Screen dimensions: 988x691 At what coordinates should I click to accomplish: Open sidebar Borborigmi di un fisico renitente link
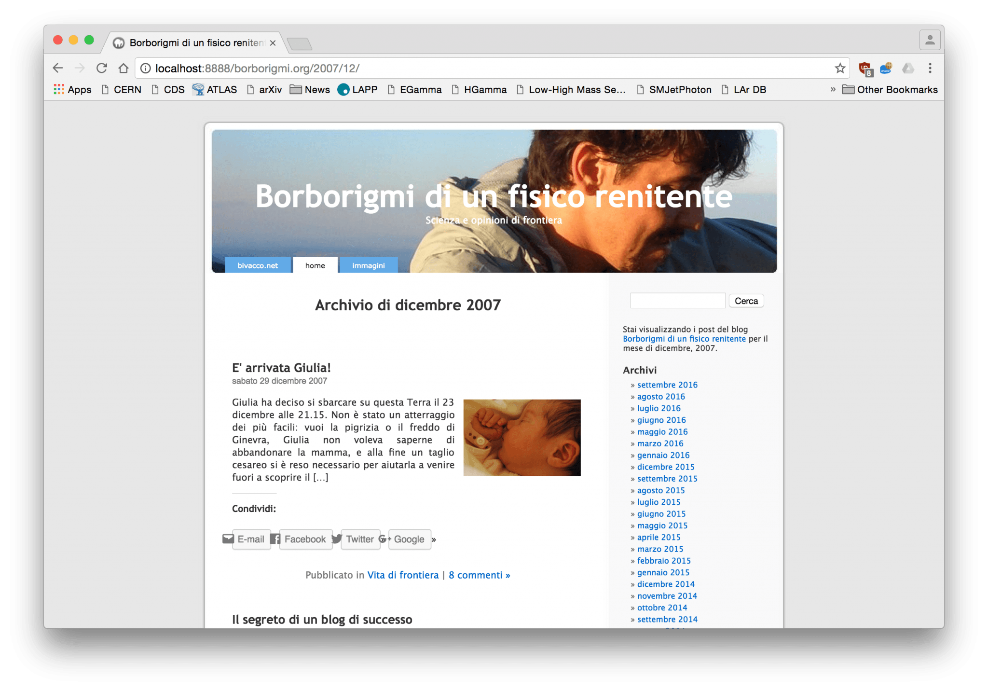click(x=684, y=339)
